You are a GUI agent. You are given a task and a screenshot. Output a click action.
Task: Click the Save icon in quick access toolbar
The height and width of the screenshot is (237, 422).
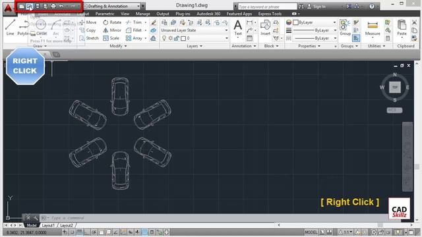[38, 6]
